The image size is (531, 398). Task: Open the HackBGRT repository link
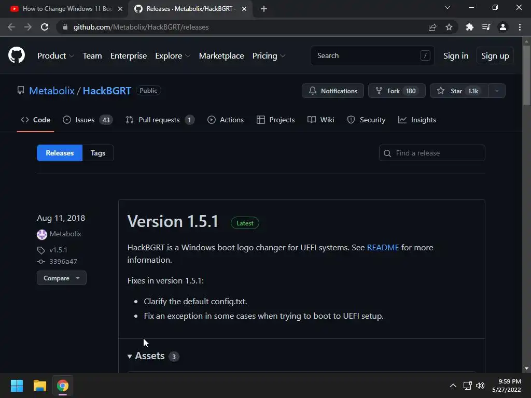point(107,90)
